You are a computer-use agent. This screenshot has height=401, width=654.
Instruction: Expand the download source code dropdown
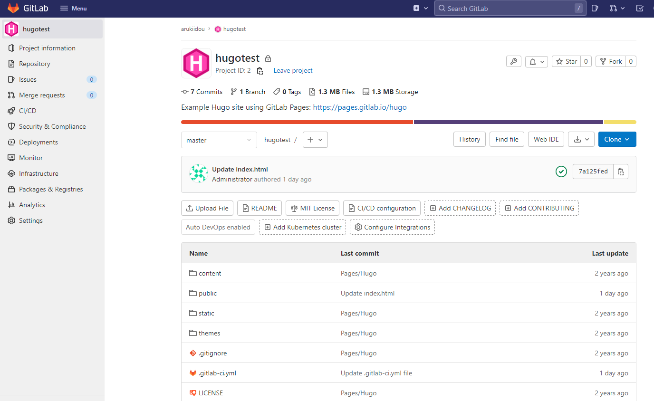581,139
